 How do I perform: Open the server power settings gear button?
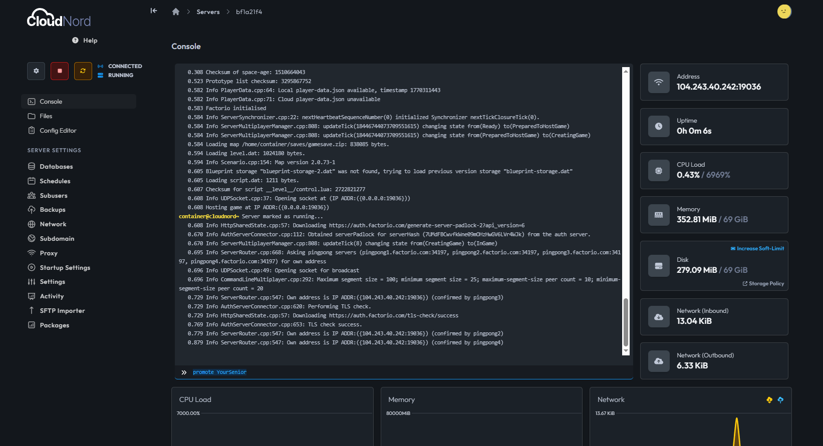click(x=36, y=71)
